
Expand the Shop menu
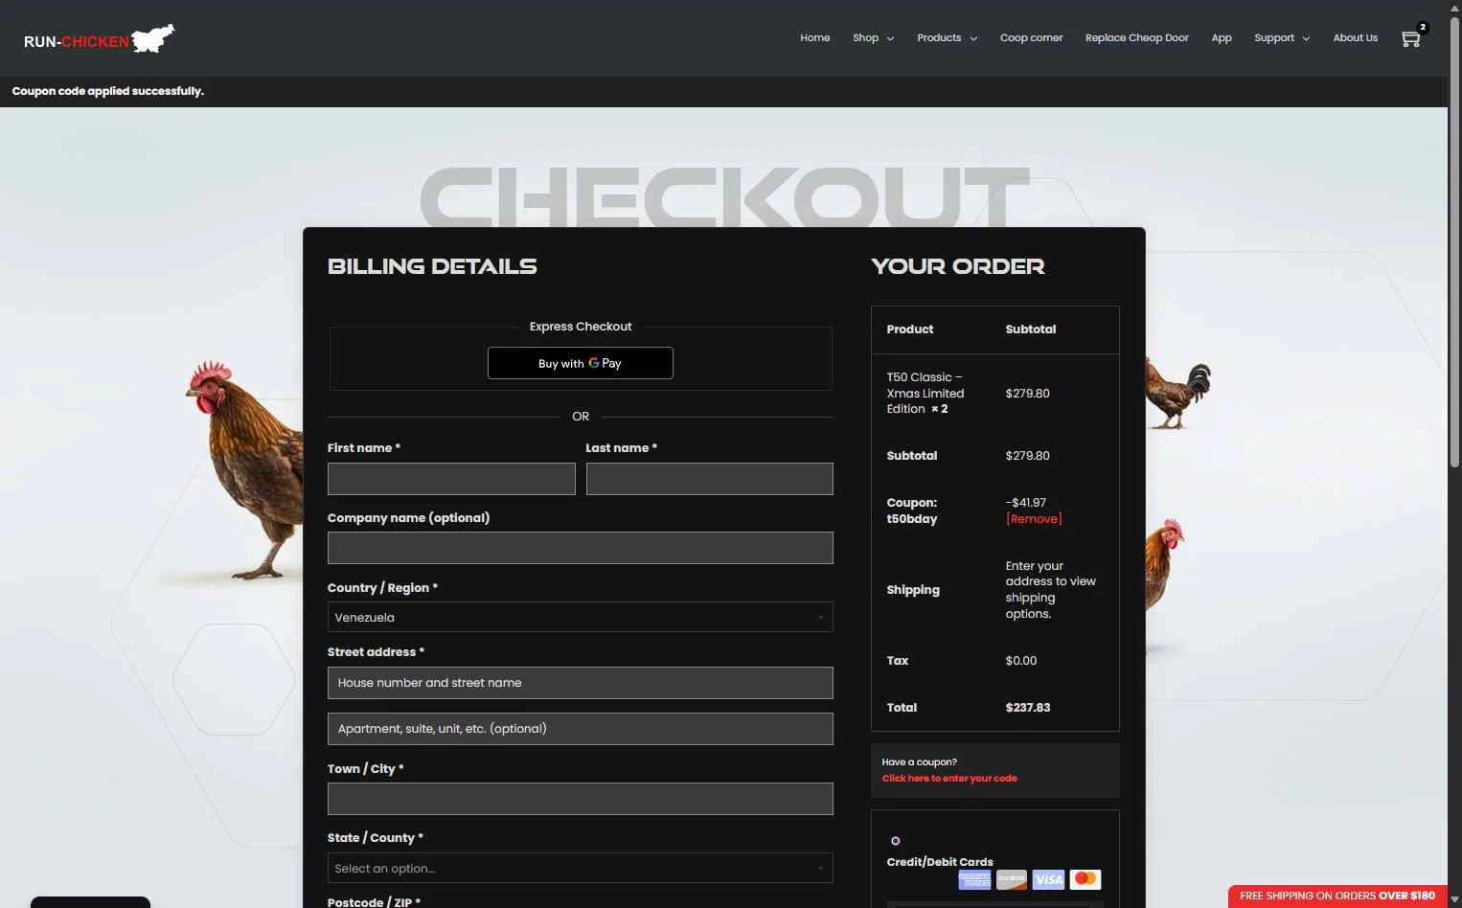point(873,38)
